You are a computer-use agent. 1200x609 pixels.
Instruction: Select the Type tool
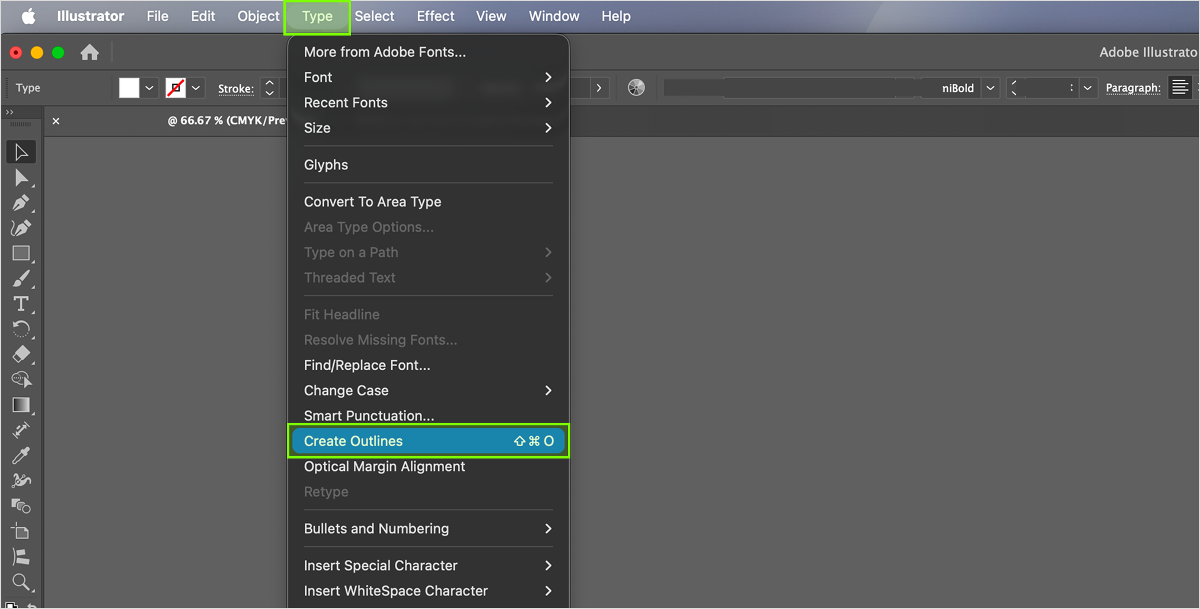point(21,304)
